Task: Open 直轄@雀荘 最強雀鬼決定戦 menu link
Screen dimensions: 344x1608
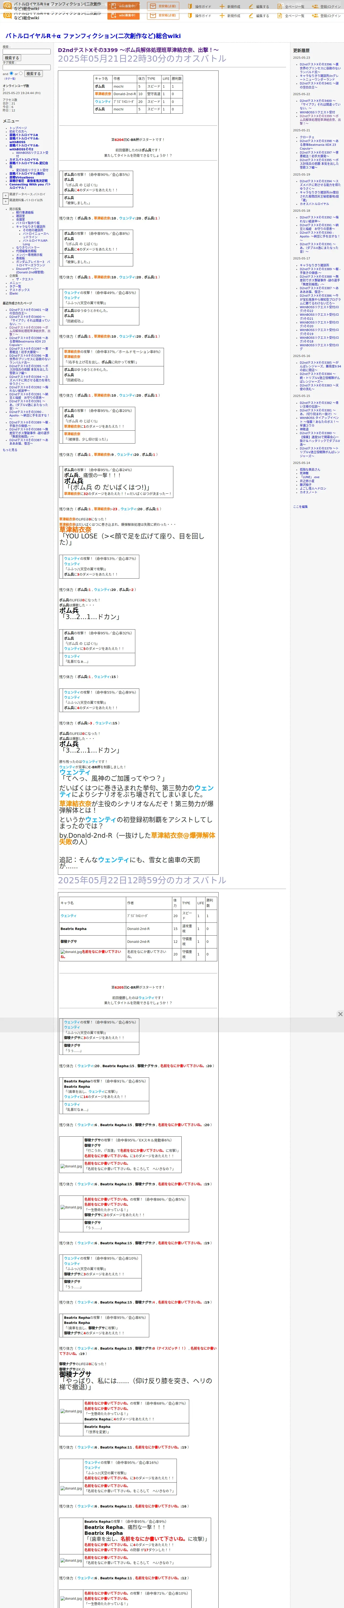Action: coord(28,180)
